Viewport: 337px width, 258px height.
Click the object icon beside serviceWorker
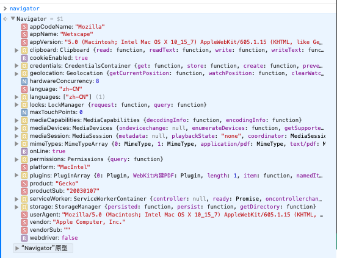coord(24,199)
